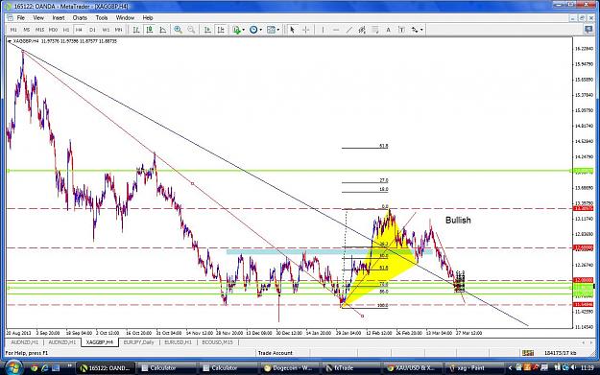The image size is (600, 375).
Task: Switch to Dogecoin taskbar window
Action: (x=289, y=368)
